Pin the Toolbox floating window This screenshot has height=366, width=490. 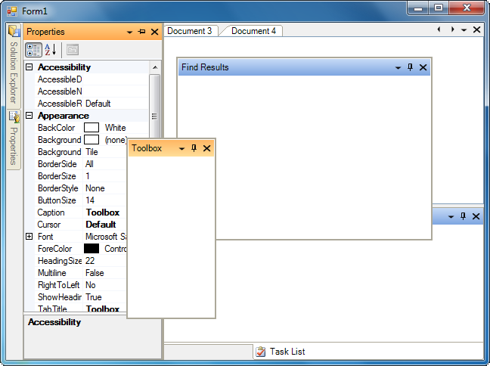[194, 148]
